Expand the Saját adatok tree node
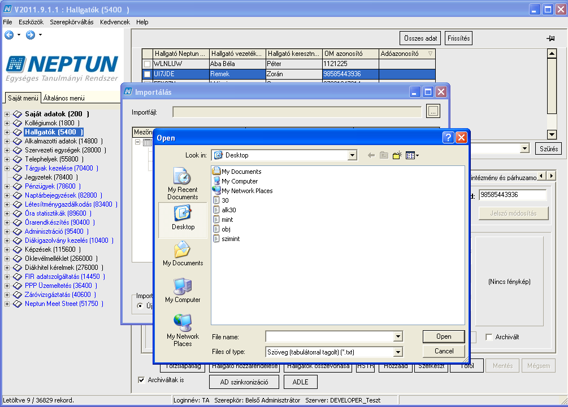Image resolution: width=568 pixels, height=407 pixels. [7, 115]
